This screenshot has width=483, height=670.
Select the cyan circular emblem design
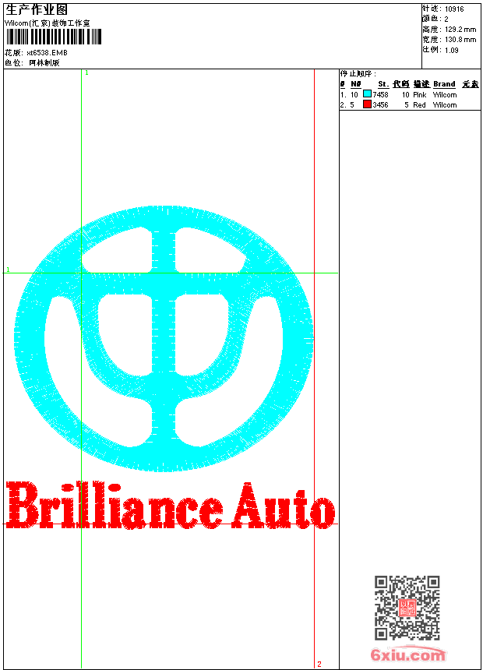(164, 338)
